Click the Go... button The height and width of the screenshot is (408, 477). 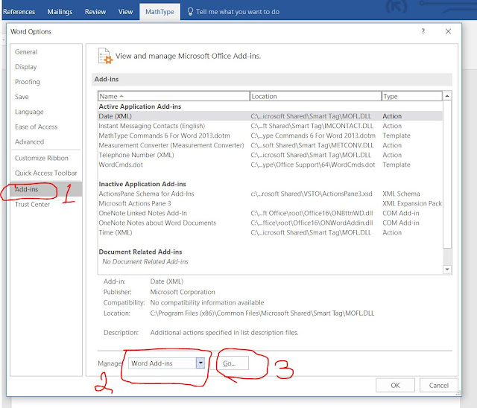click(233, 363)
